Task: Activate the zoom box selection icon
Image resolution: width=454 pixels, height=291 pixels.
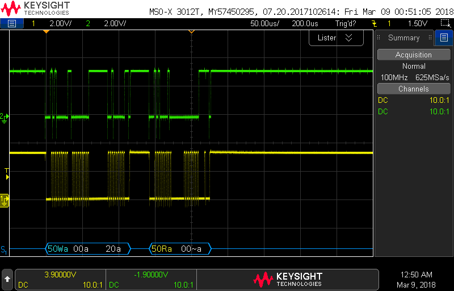Action: coord(445,23)
